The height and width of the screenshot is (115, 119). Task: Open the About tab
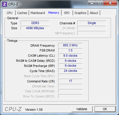tap(94, 13)
